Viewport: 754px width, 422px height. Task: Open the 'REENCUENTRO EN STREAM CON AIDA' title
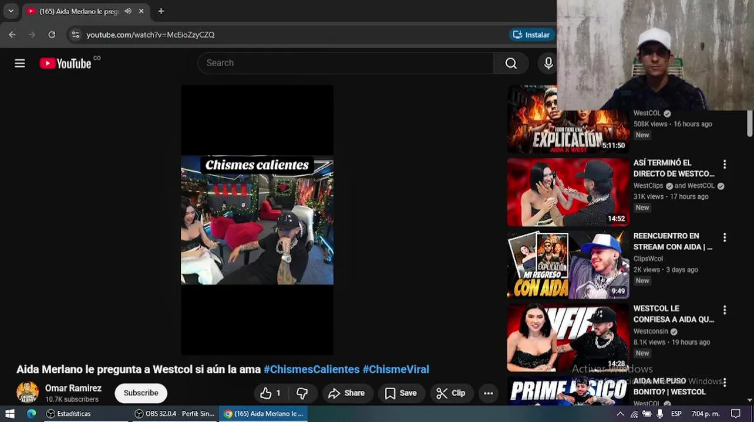coord(672,241)
